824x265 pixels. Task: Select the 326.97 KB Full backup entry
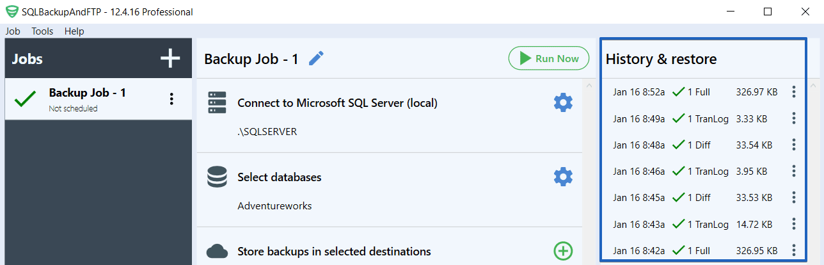(704, 92)
